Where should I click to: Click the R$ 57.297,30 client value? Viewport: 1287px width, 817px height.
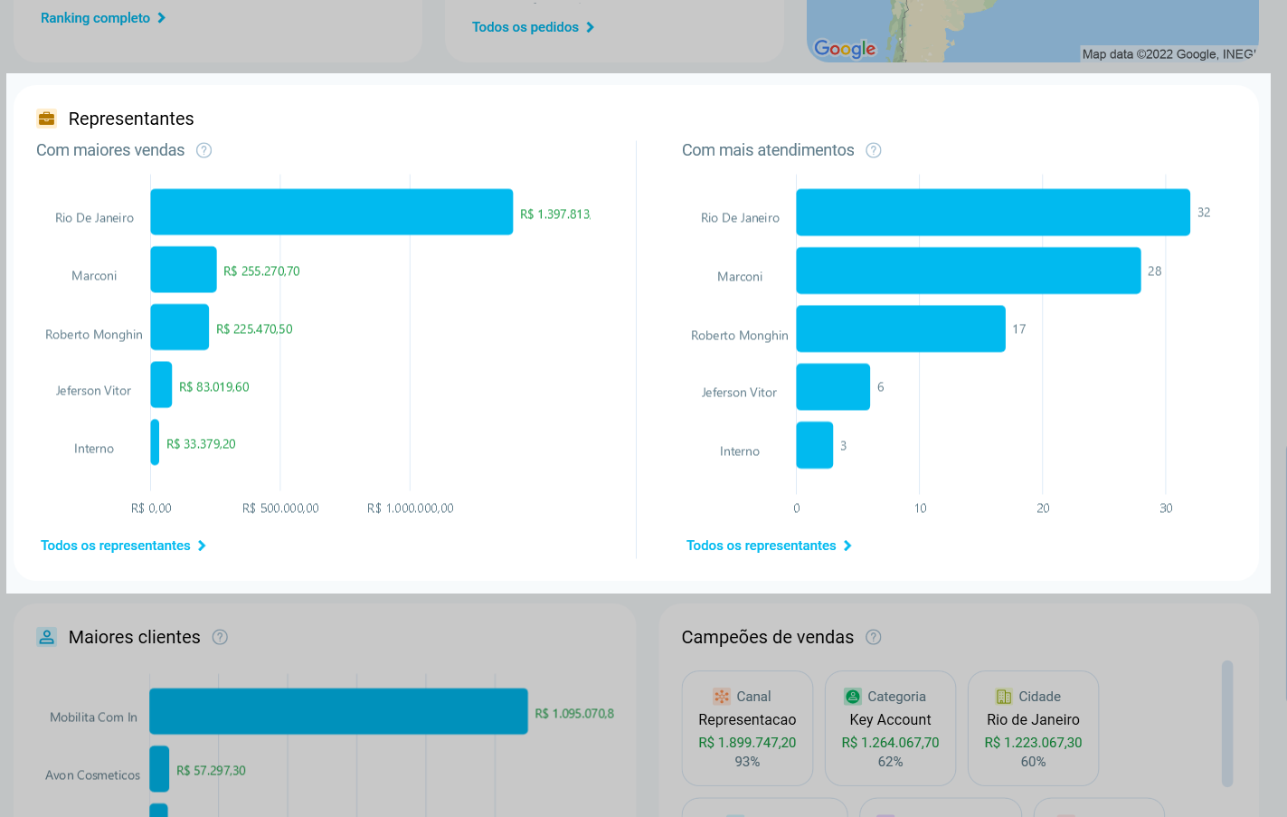click(211, 771)
